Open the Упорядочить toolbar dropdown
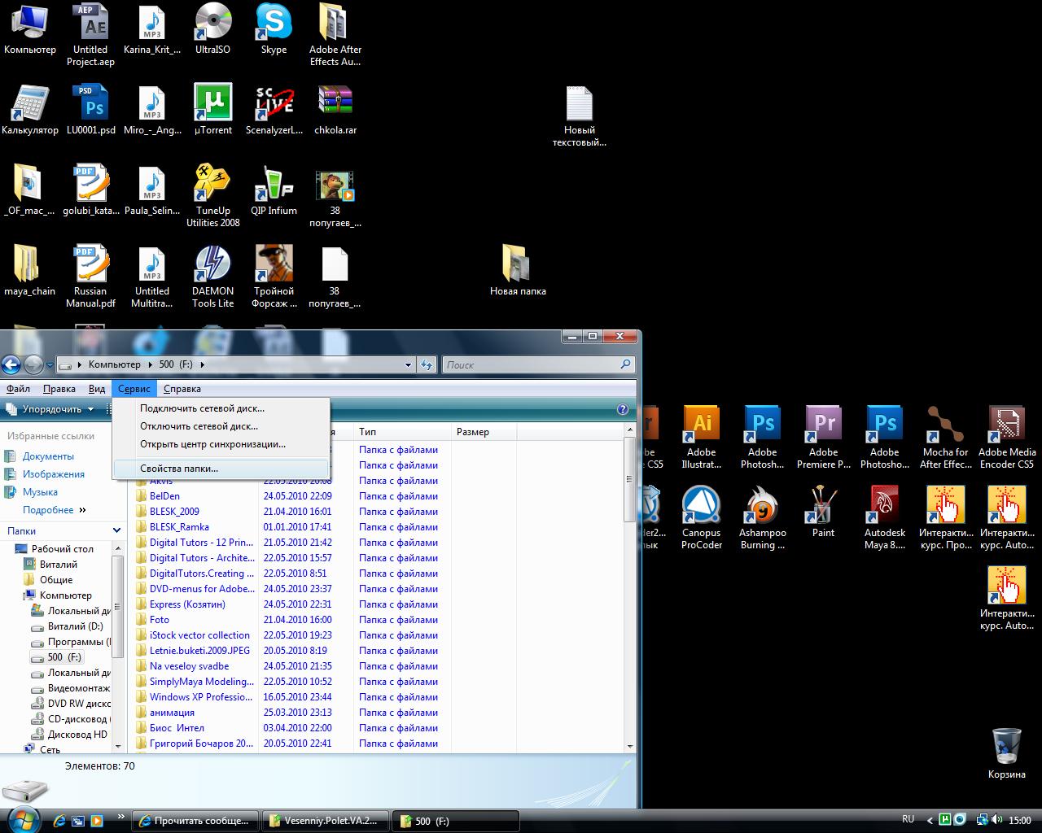 (x=52, y=409)
